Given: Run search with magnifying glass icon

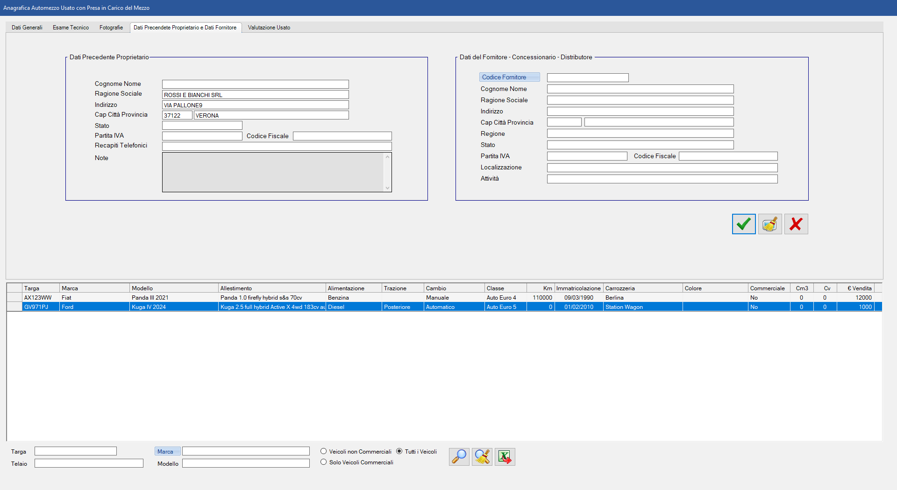Looking at the screenshot, I should point(459,456).
